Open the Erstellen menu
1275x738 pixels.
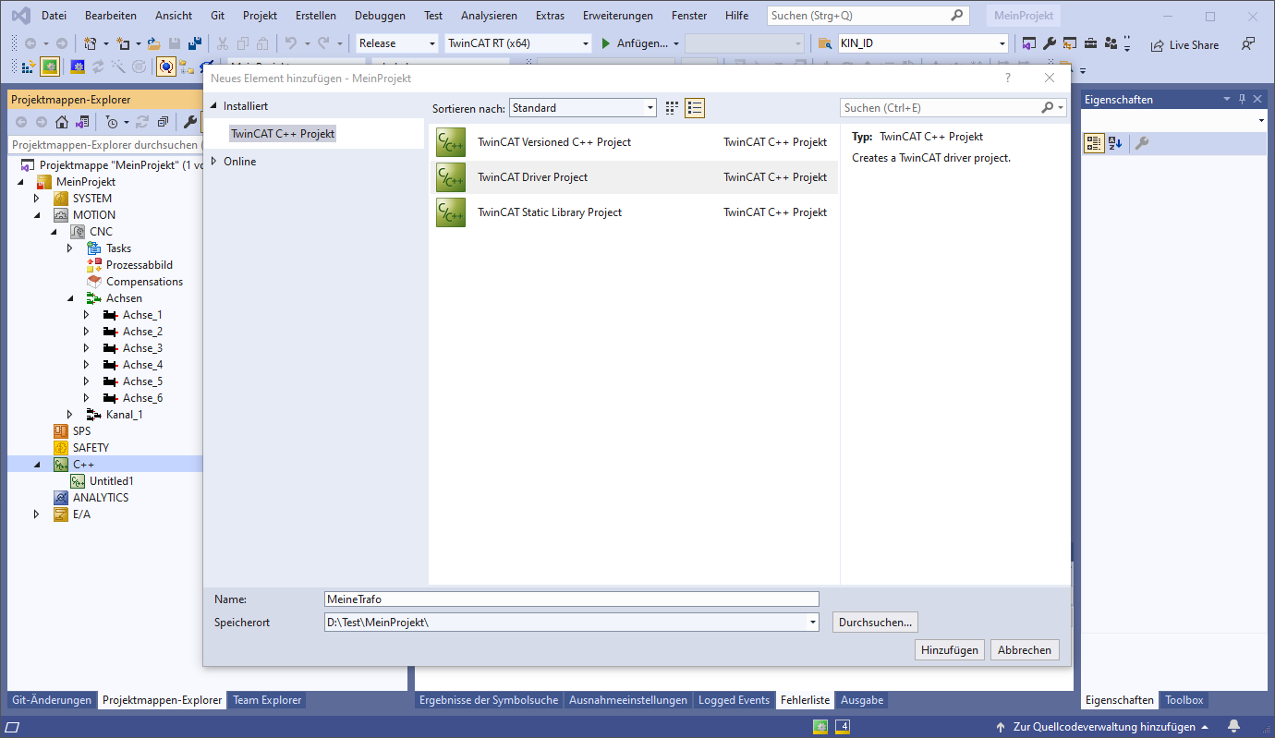click(x=316, y=16)
